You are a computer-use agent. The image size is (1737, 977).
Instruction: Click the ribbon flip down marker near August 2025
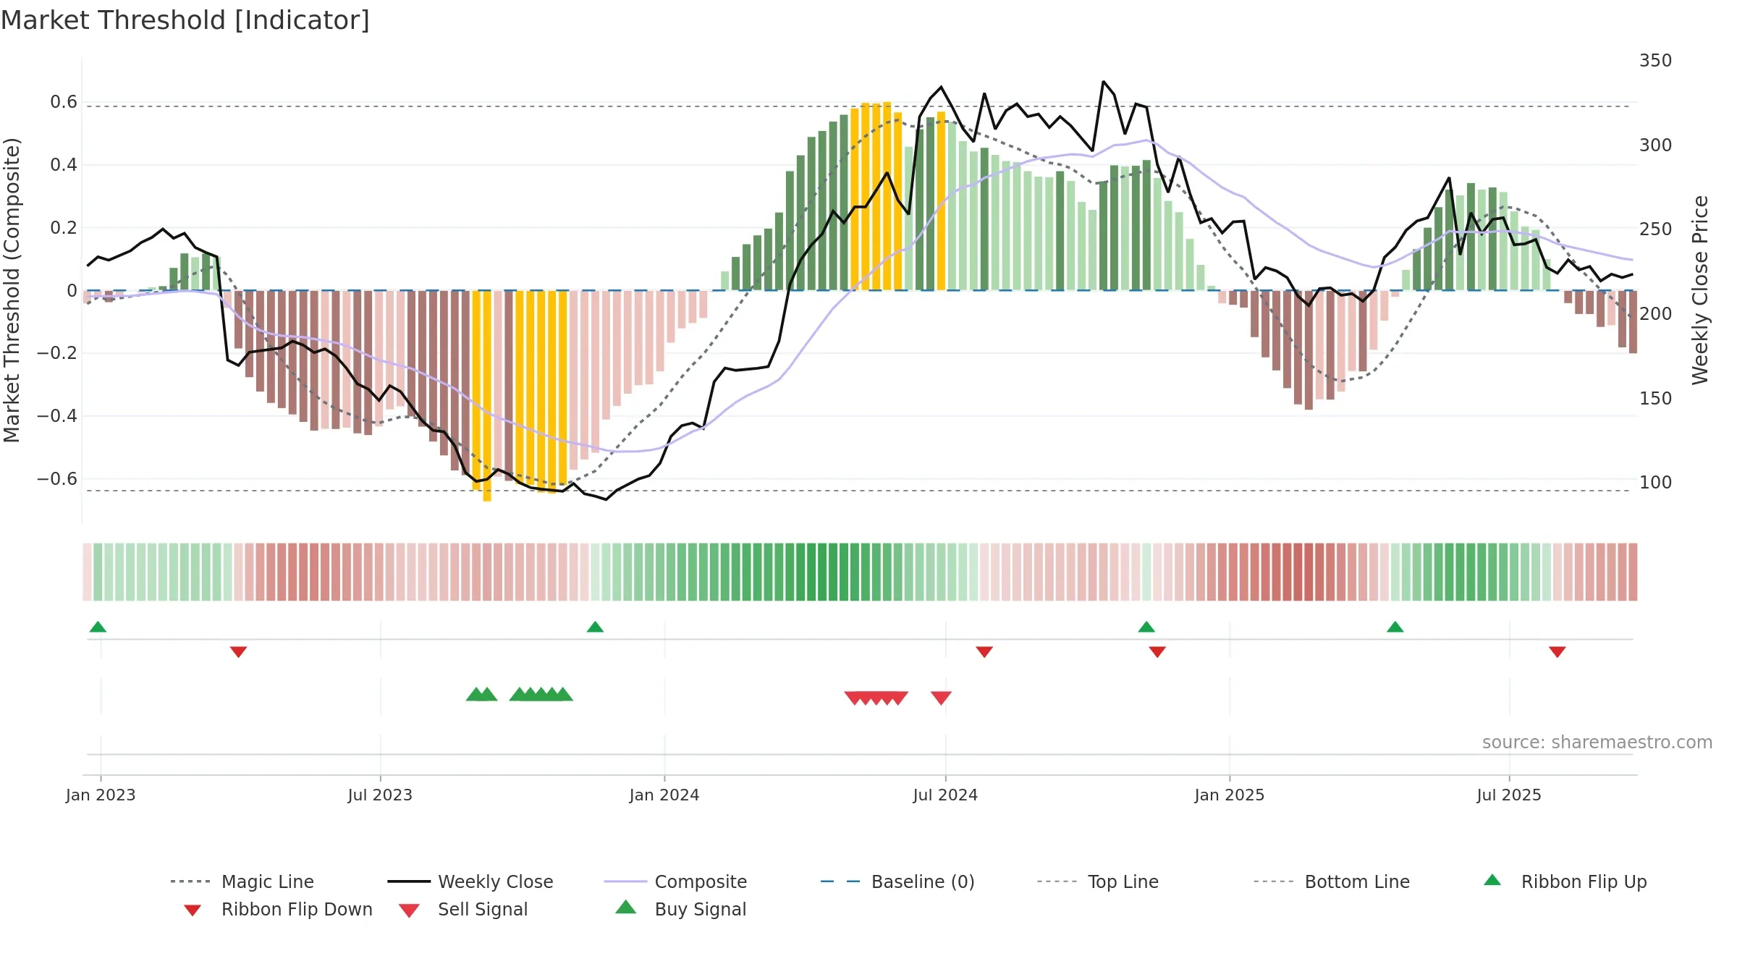[x=1558, y=652]
